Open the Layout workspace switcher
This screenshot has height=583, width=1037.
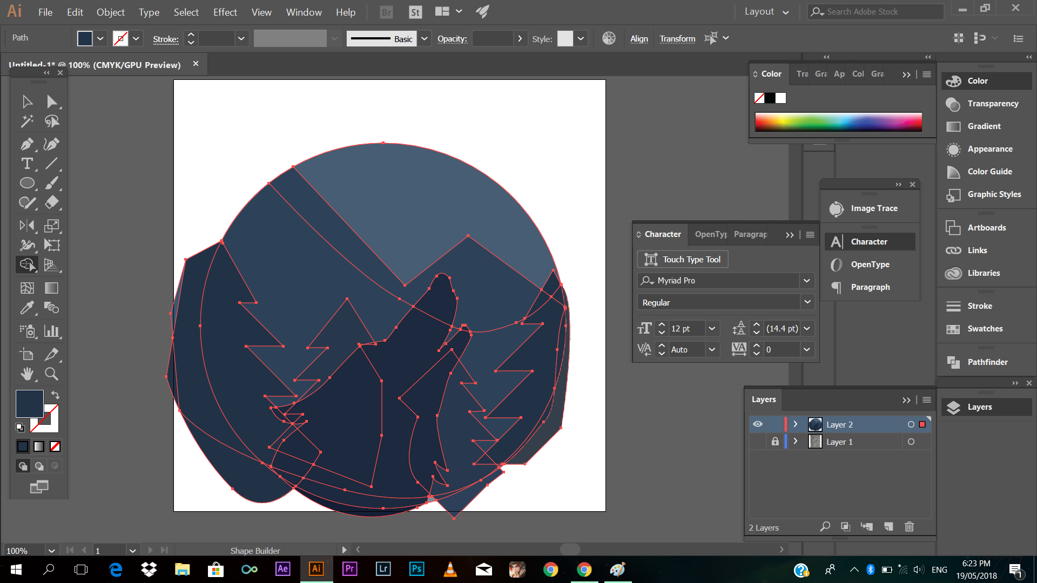point(766,11)
